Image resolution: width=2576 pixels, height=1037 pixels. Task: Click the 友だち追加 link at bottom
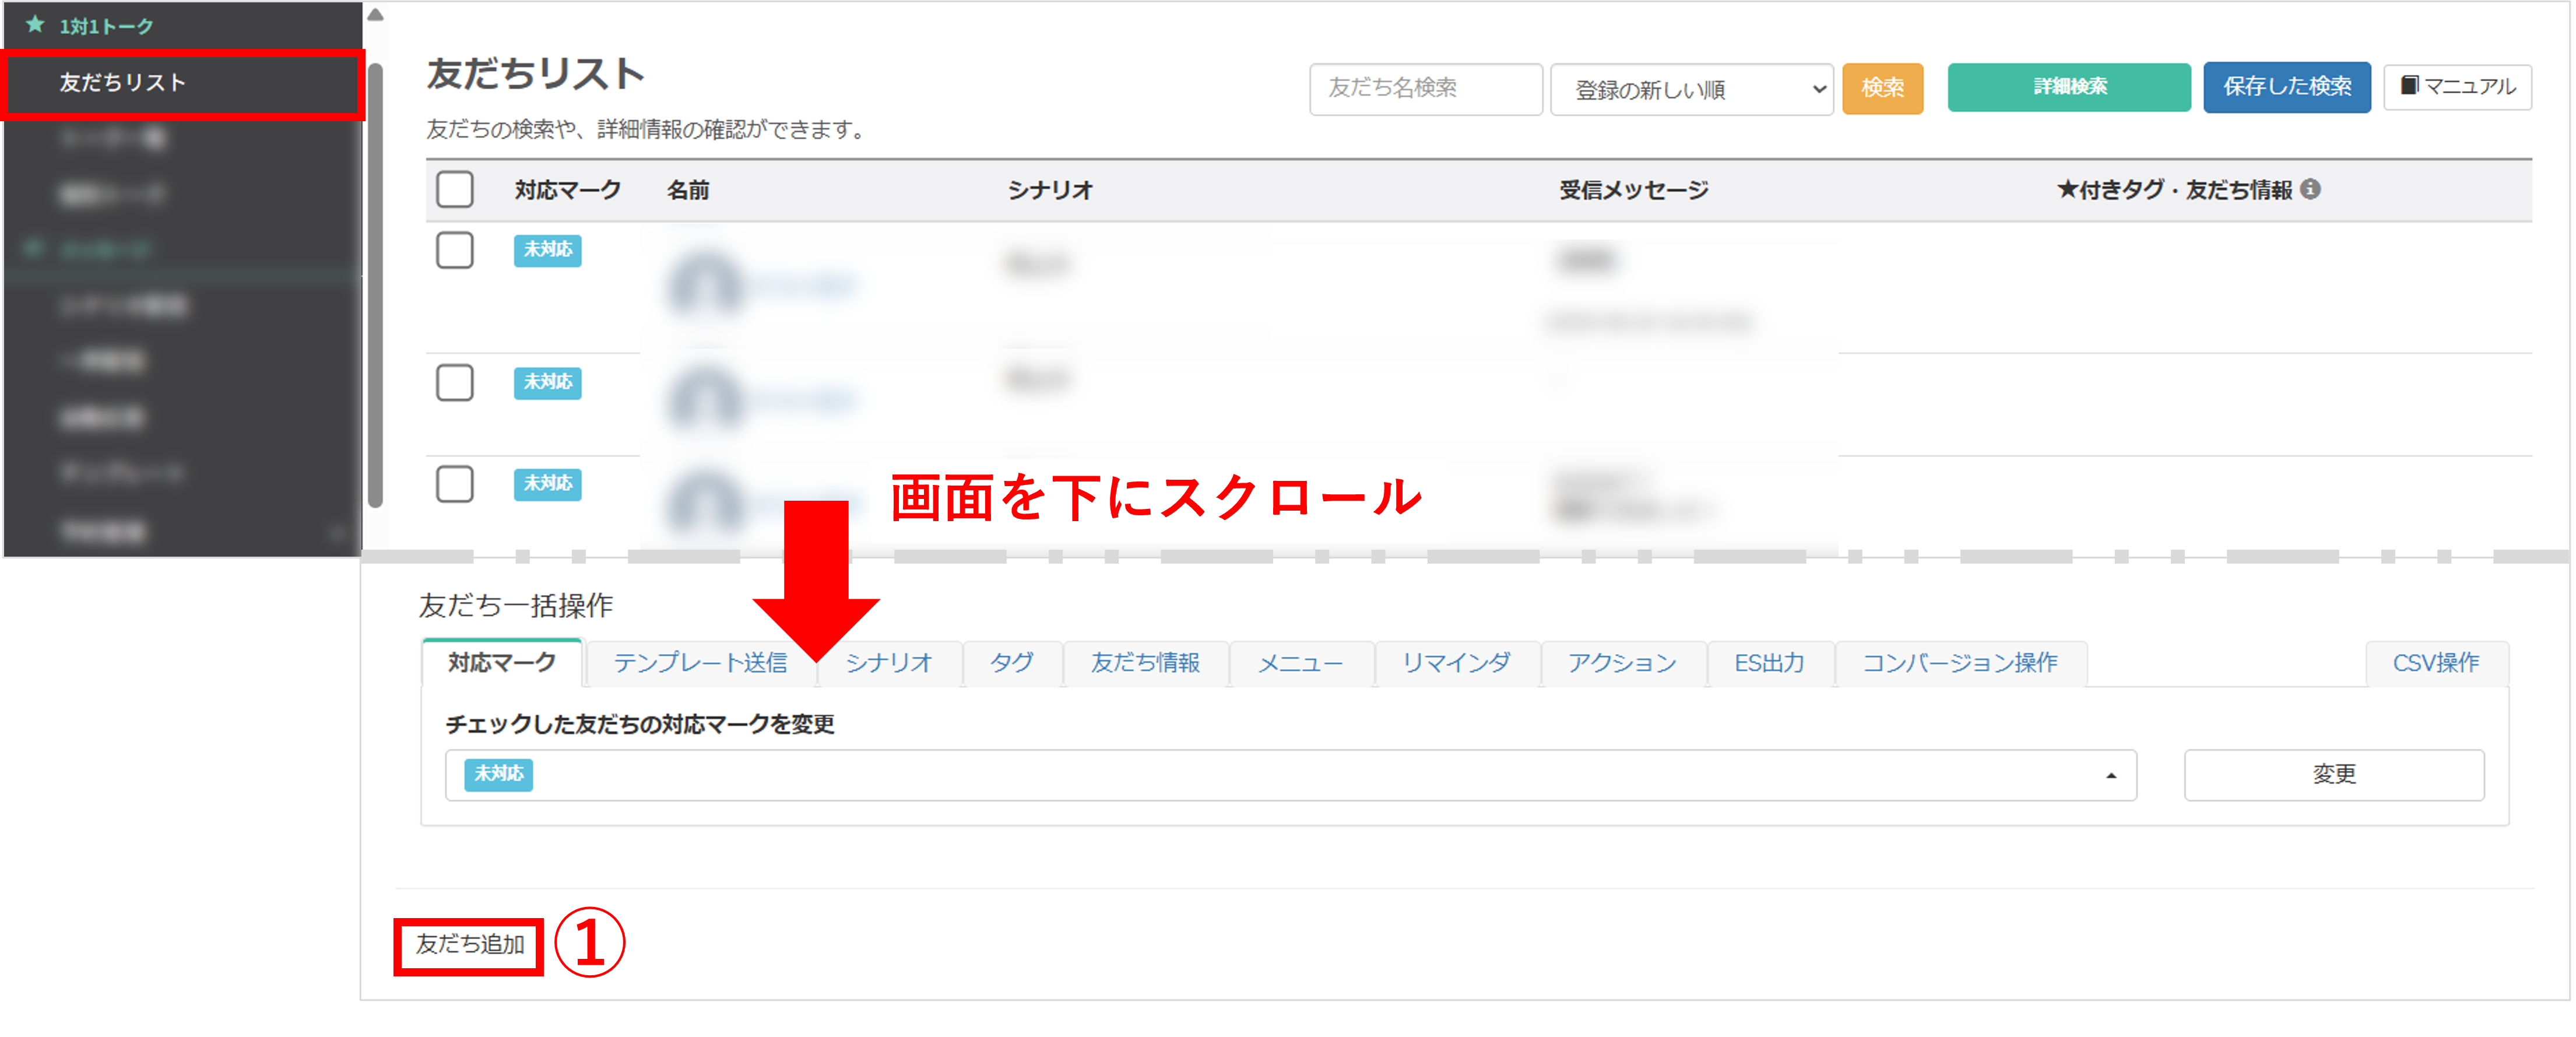point(470,944)
